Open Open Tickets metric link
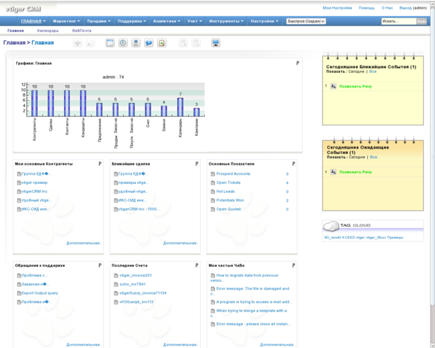 click(228, 183)
